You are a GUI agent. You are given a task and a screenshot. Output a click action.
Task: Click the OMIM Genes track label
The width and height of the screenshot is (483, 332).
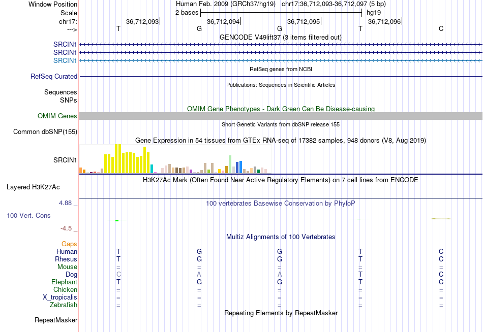point(57,116)
